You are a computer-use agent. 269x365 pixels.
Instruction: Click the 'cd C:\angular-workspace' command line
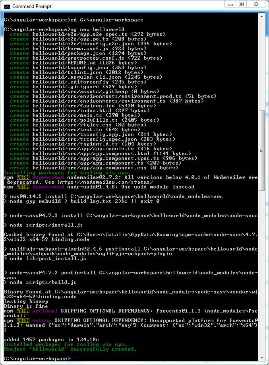[x=74, y=20]
